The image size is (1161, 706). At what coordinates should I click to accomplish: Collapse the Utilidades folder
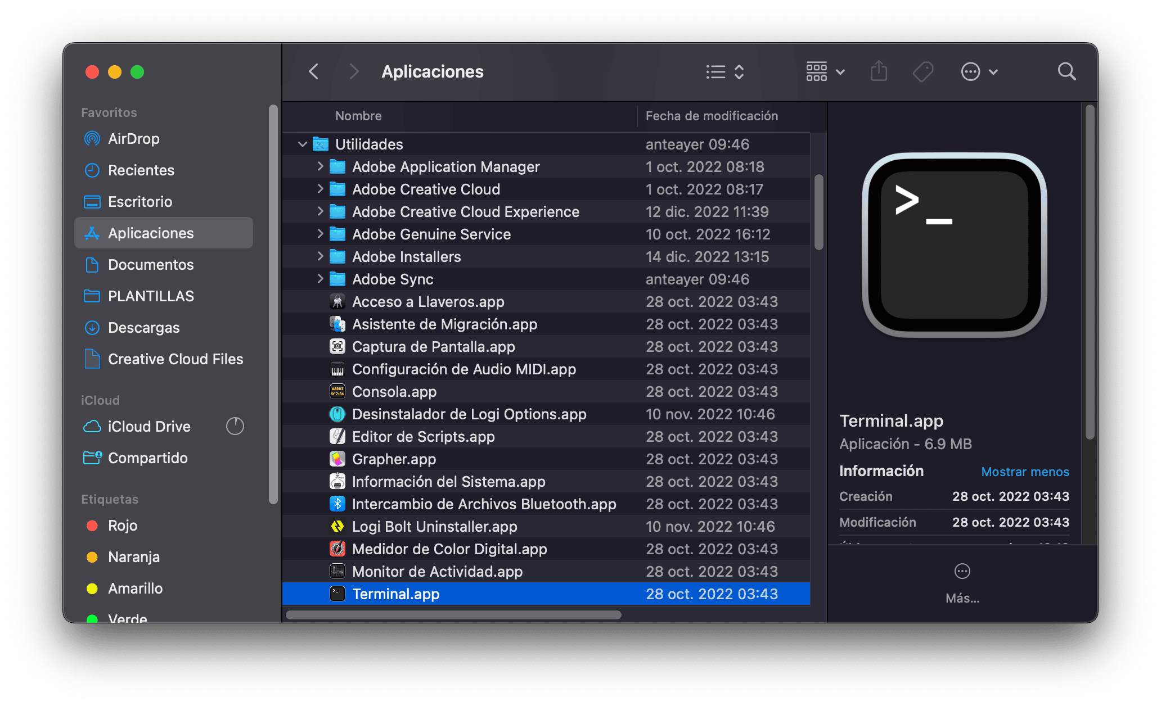point(302,144)
